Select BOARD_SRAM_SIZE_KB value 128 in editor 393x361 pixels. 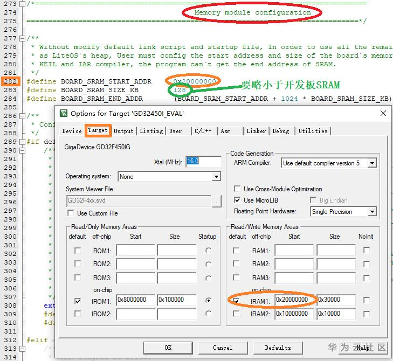coord(180,90)
